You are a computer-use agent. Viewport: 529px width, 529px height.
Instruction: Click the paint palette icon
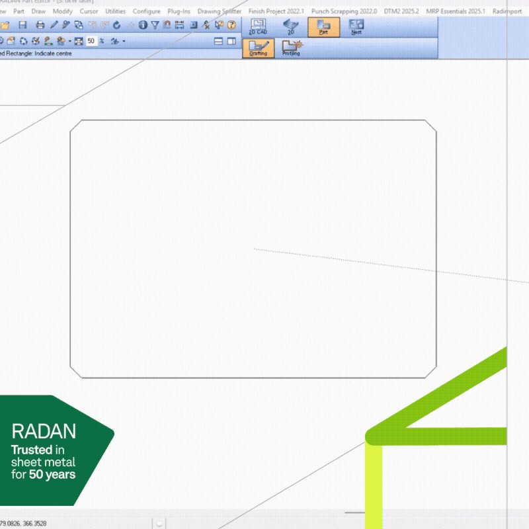click(61, 41)
